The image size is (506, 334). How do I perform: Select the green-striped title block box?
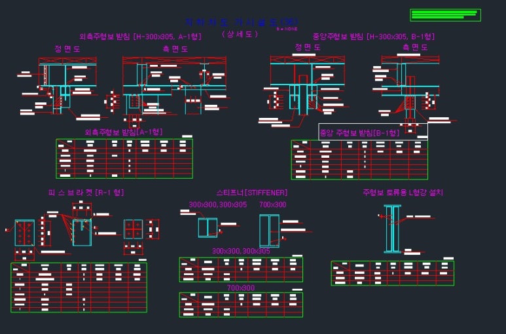tap(445, 15)
